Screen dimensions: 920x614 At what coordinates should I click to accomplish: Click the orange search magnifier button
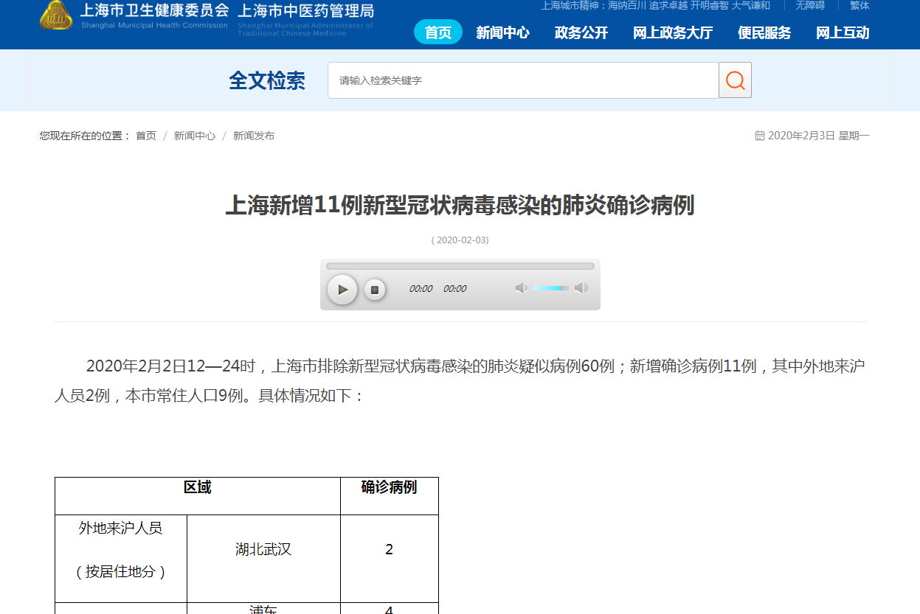(735, 80)
